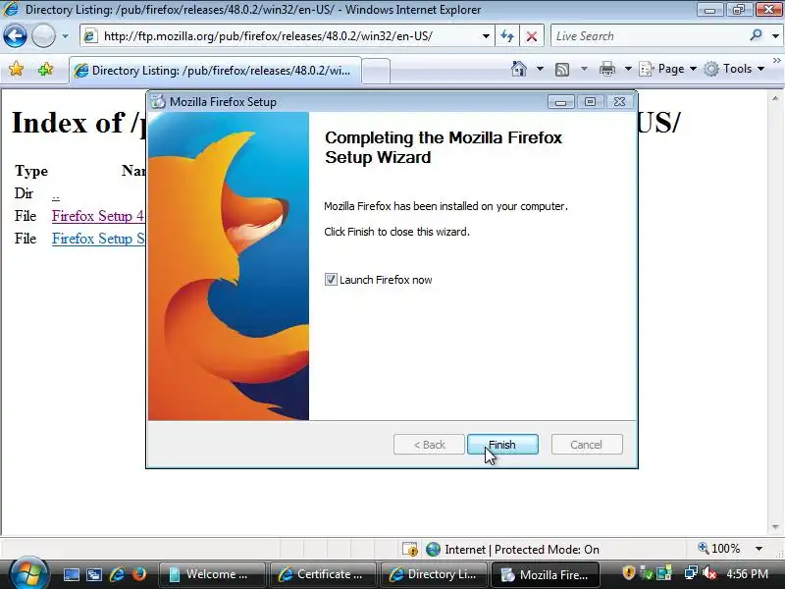
Task: Open the search provider options dropdown
Action: [x=775, y=36]
